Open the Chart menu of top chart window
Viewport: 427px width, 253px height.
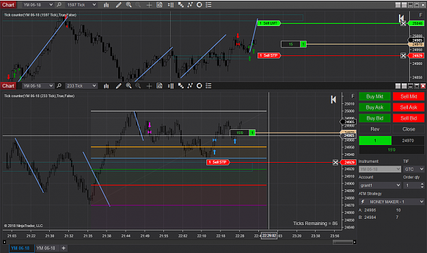(x=8, y=5)
